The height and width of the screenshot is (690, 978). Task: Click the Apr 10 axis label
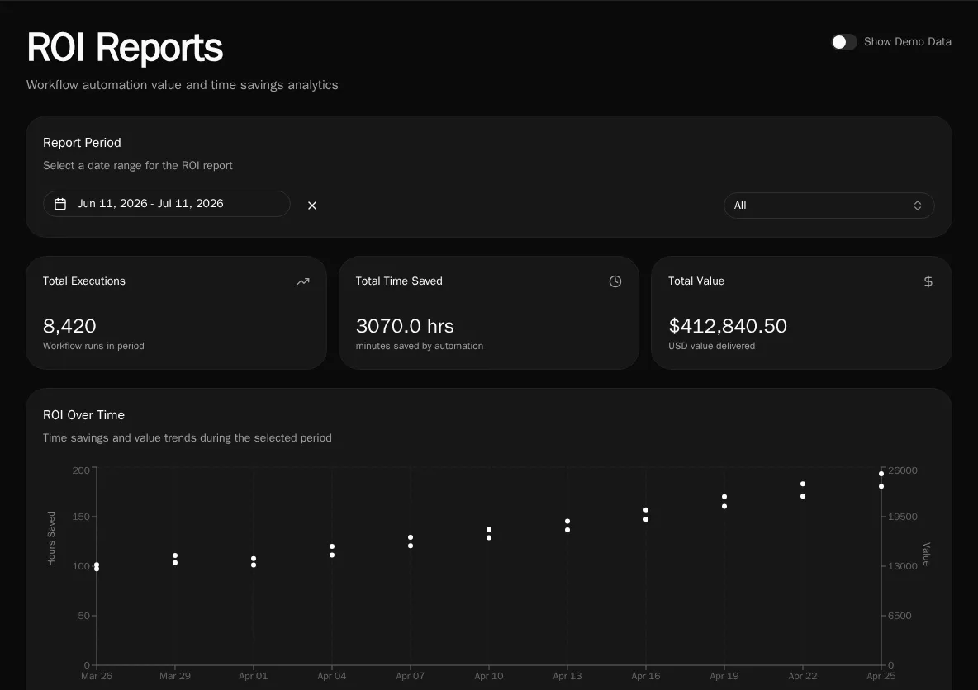click(x=488, y=676)
